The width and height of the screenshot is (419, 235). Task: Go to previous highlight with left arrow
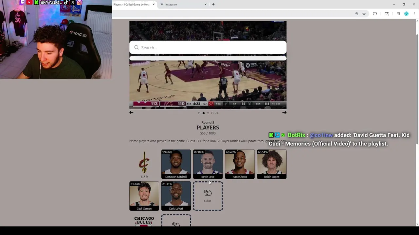pos(131,112)
